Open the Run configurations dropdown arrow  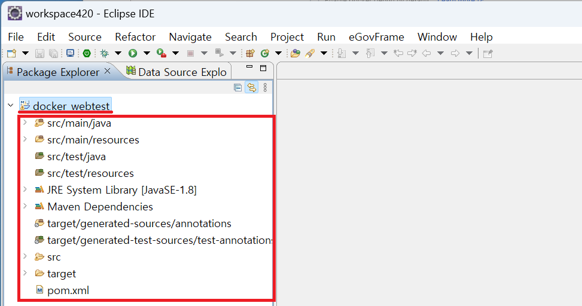click(x=146, y=53)
